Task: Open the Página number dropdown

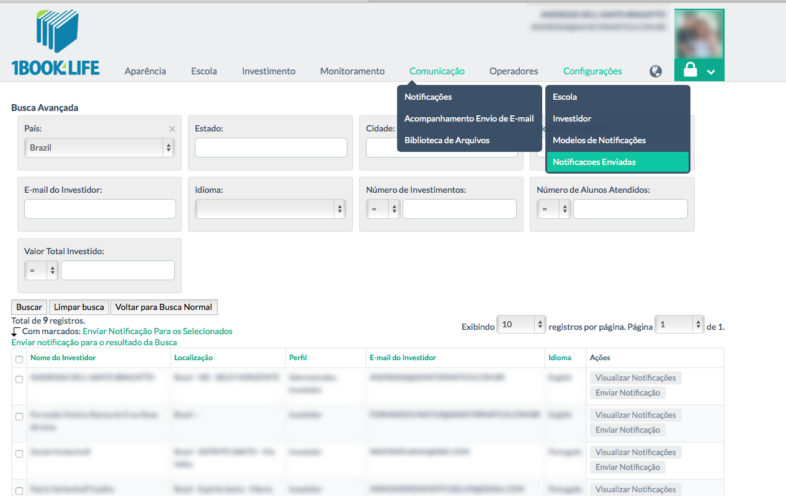Action: click(x=680, y=324)
